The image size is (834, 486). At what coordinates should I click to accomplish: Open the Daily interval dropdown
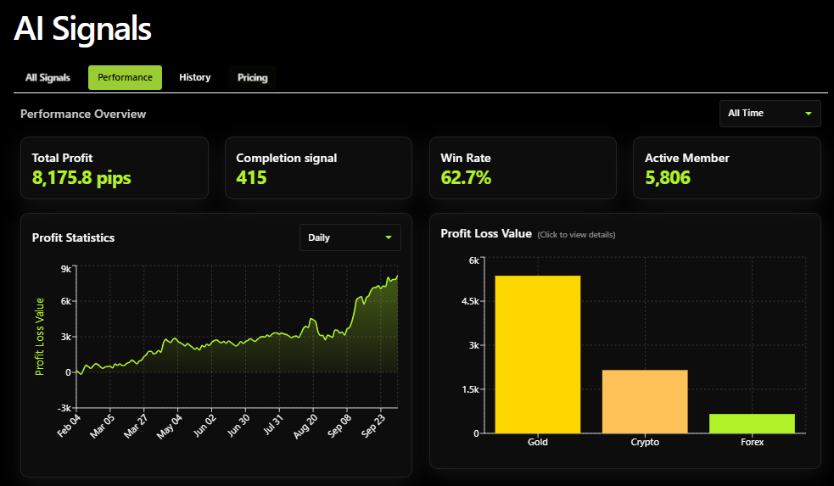pyautogui.click(x=350, y=237)
